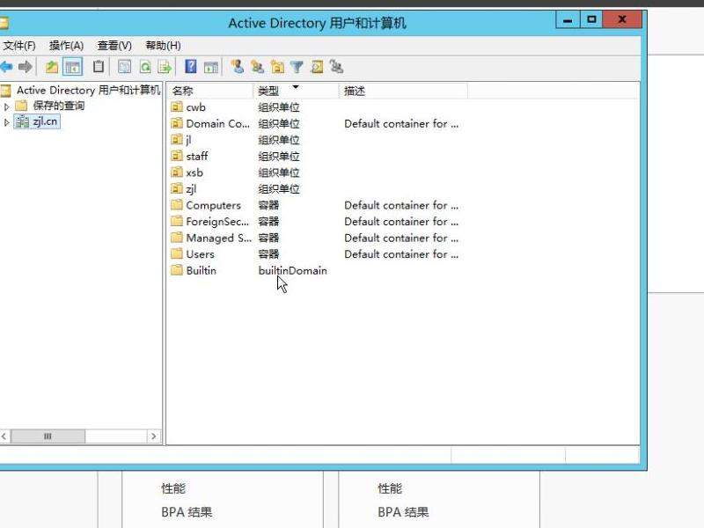Click right 性能 link in Server Manager

pos(390,488)
